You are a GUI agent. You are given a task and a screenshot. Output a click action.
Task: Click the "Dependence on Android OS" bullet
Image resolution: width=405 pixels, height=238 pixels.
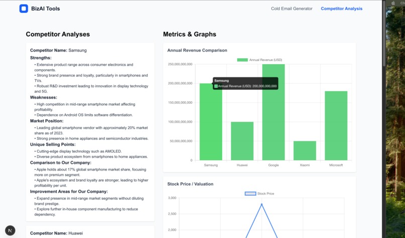tap(83, 115)
